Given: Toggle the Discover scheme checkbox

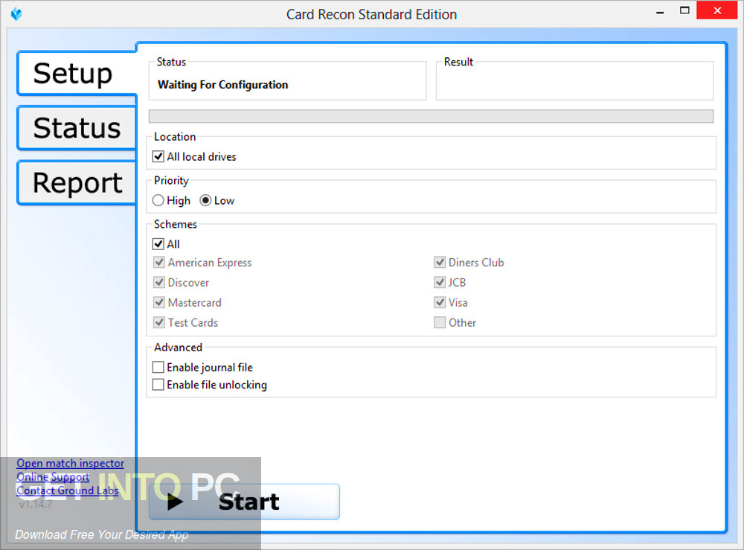Looking at the screenshot, I should coord(159,282).
